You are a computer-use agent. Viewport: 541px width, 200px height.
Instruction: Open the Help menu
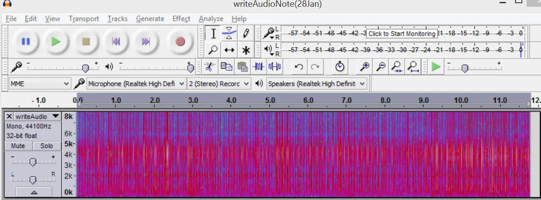tap(239, 19)
